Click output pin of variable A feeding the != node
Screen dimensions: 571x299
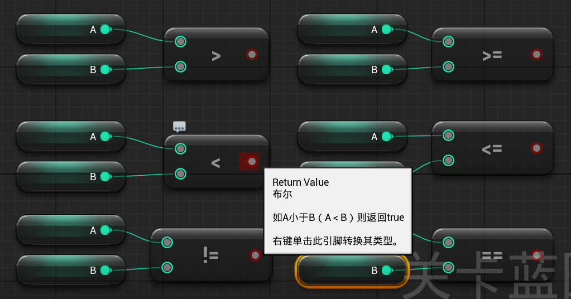pos(105,230)
